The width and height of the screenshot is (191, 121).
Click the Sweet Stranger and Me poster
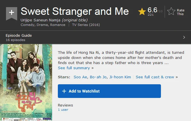pyautogui.click(x=26, y=82)
